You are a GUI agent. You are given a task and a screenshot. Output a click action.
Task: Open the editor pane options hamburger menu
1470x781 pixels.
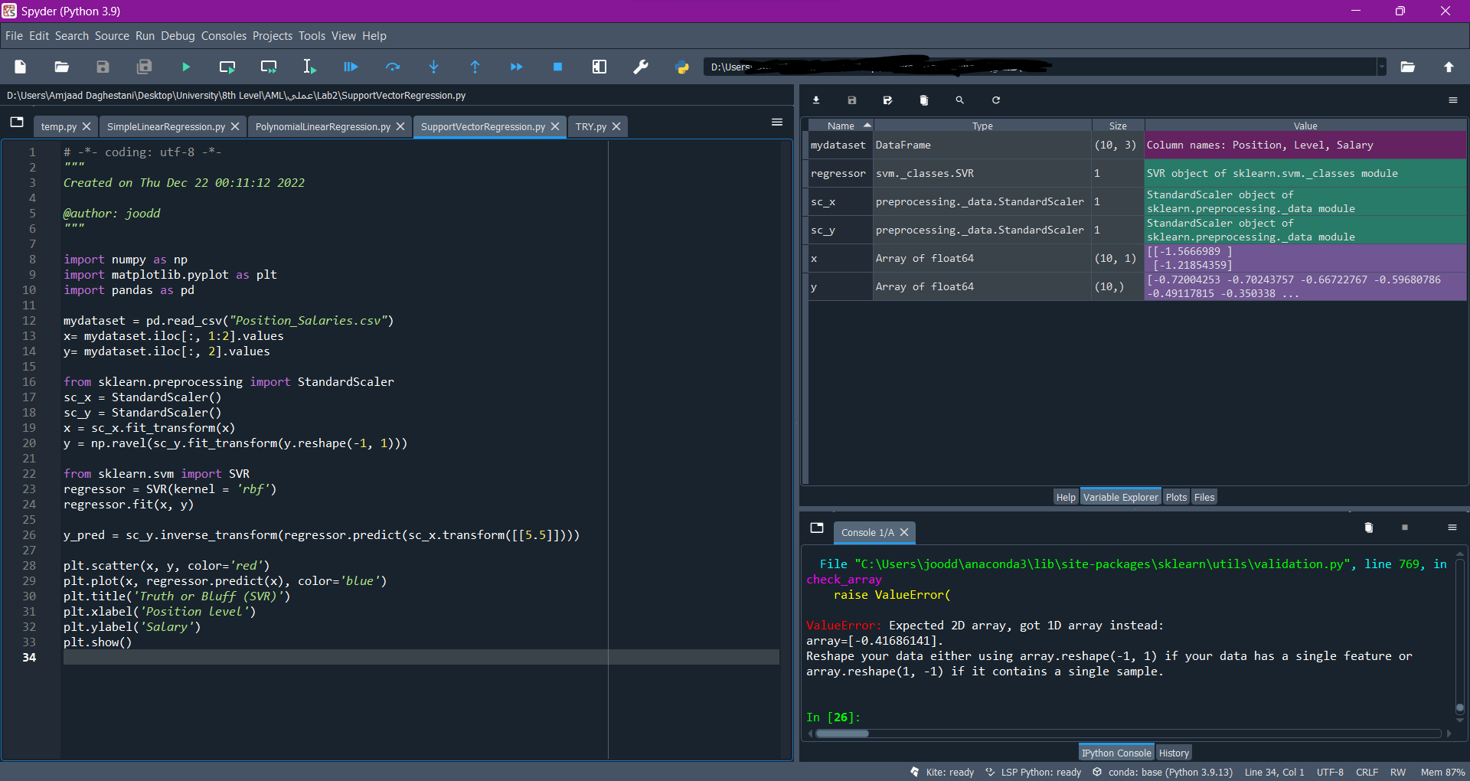click(777, 123)
